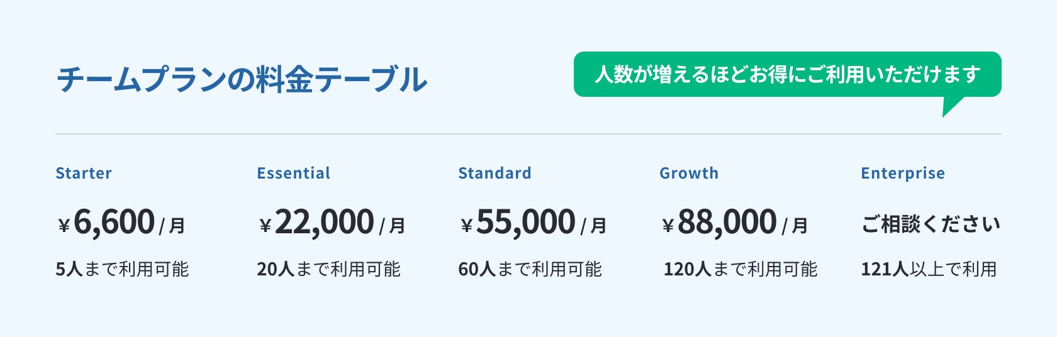
Task: Click the 6,600 price figure
Action: tap(114, 223)
